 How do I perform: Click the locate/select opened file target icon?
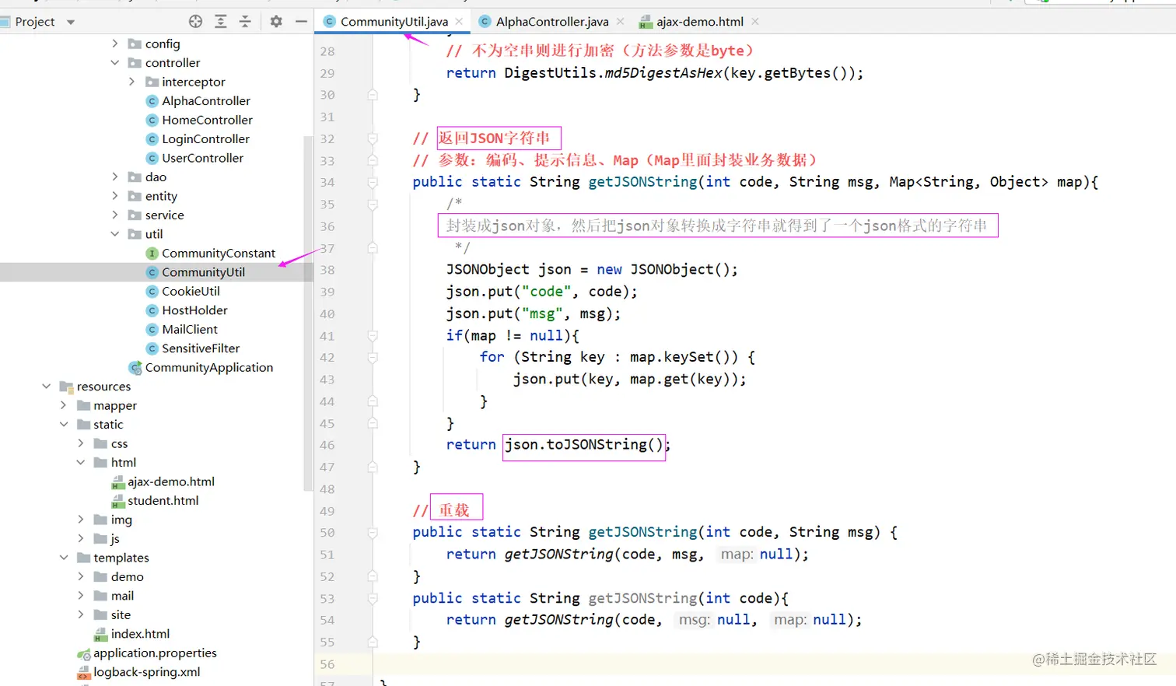pos(196,22)
